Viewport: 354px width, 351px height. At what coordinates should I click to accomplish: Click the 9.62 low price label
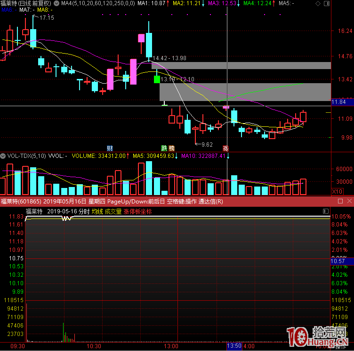(207, 145)
